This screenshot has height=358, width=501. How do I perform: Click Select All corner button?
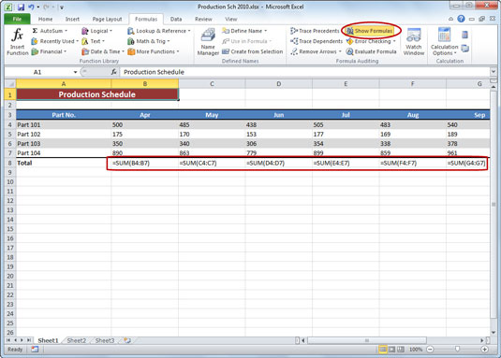(x=10, y=84)
